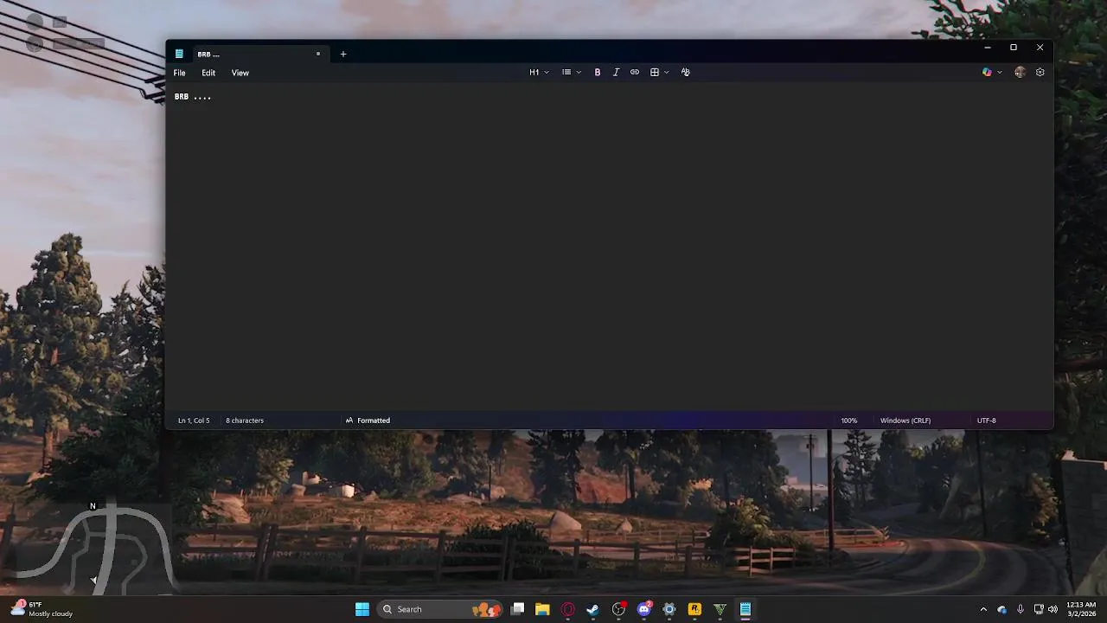Image resolution: width=1107 pixels, height=623 pixels.
Task: Click the table insert icon
Action: pyautogui.click(x=655, y=73)
